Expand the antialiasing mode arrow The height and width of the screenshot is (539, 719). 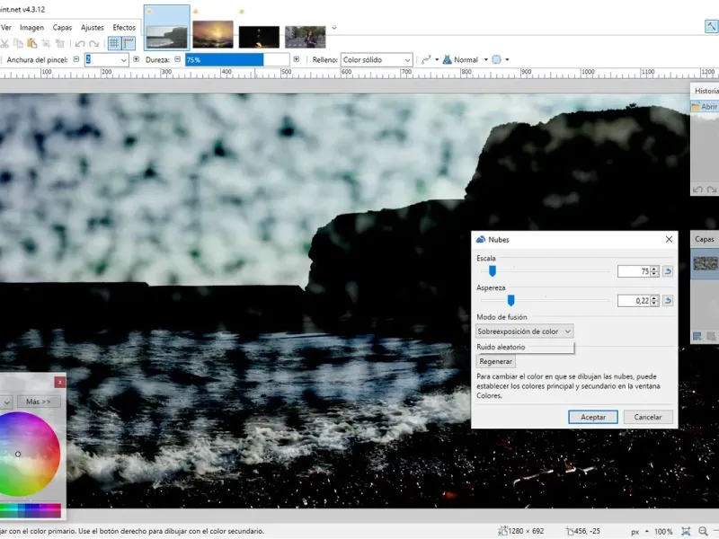click(x=437, y=60)
